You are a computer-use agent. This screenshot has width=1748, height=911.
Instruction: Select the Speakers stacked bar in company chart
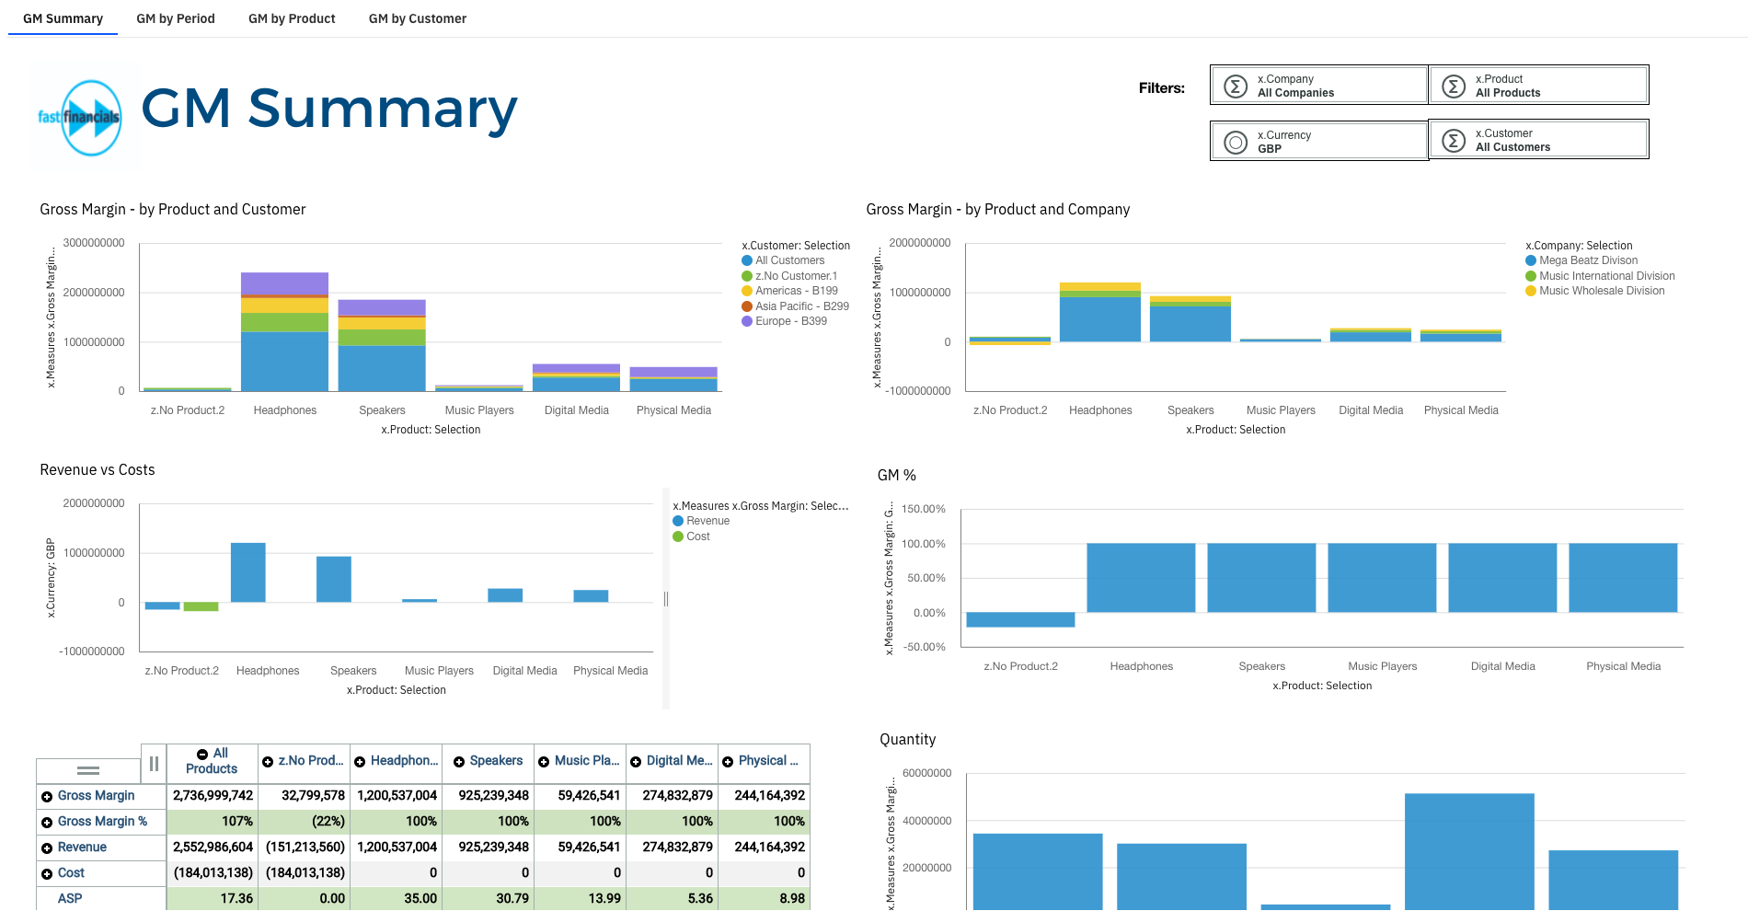click(x=1190, y=318)
